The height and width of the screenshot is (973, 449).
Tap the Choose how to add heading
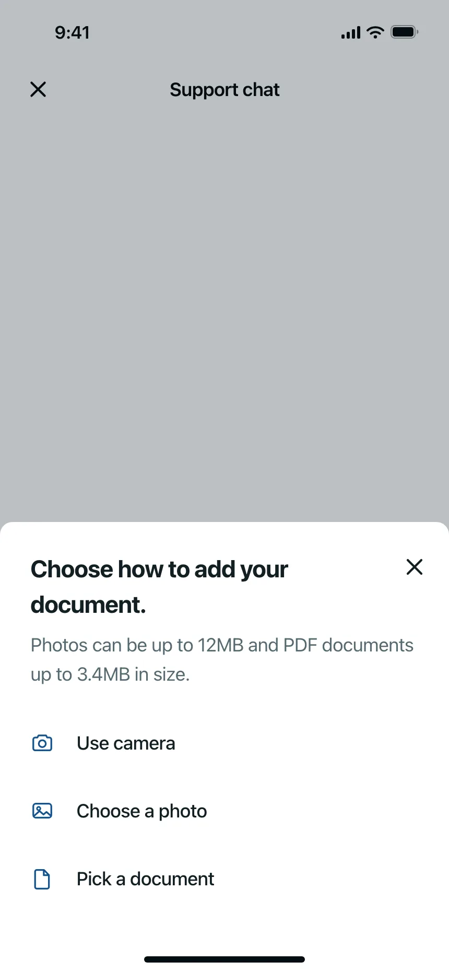159,587
